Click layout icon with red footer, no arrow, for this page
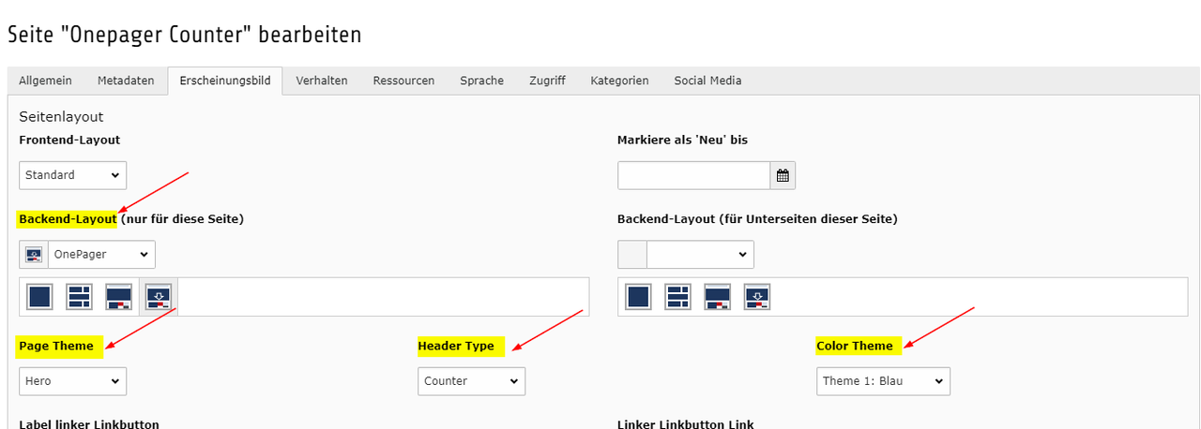Viewport: 1201px width, 429px height. (118, 297)
